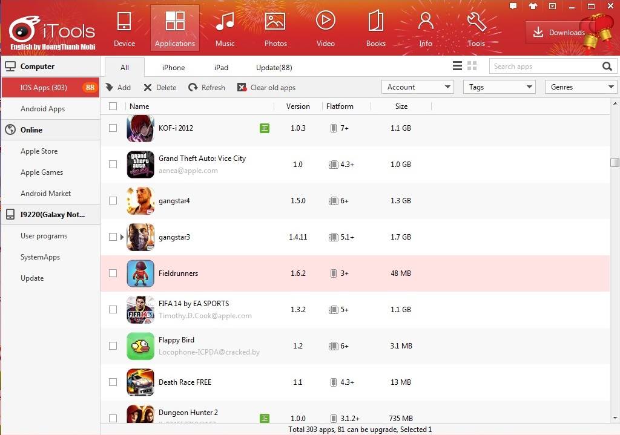
Task: Open the Photos section
Action: click(x=275, y=29)
